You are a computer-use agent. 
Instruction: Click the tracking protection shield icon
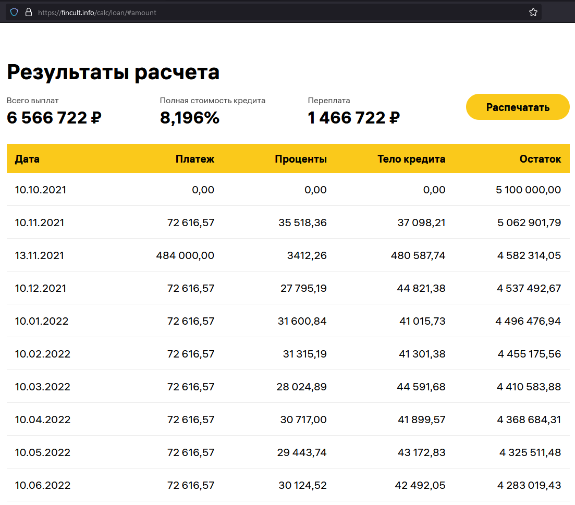point(14,11)
